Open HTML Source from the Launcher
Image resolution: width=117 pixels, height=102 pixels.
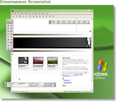click(x=85, y=22)
